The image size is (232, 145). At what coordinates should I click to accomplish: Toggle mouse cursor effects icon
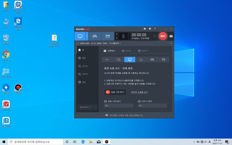pos(117,34)
